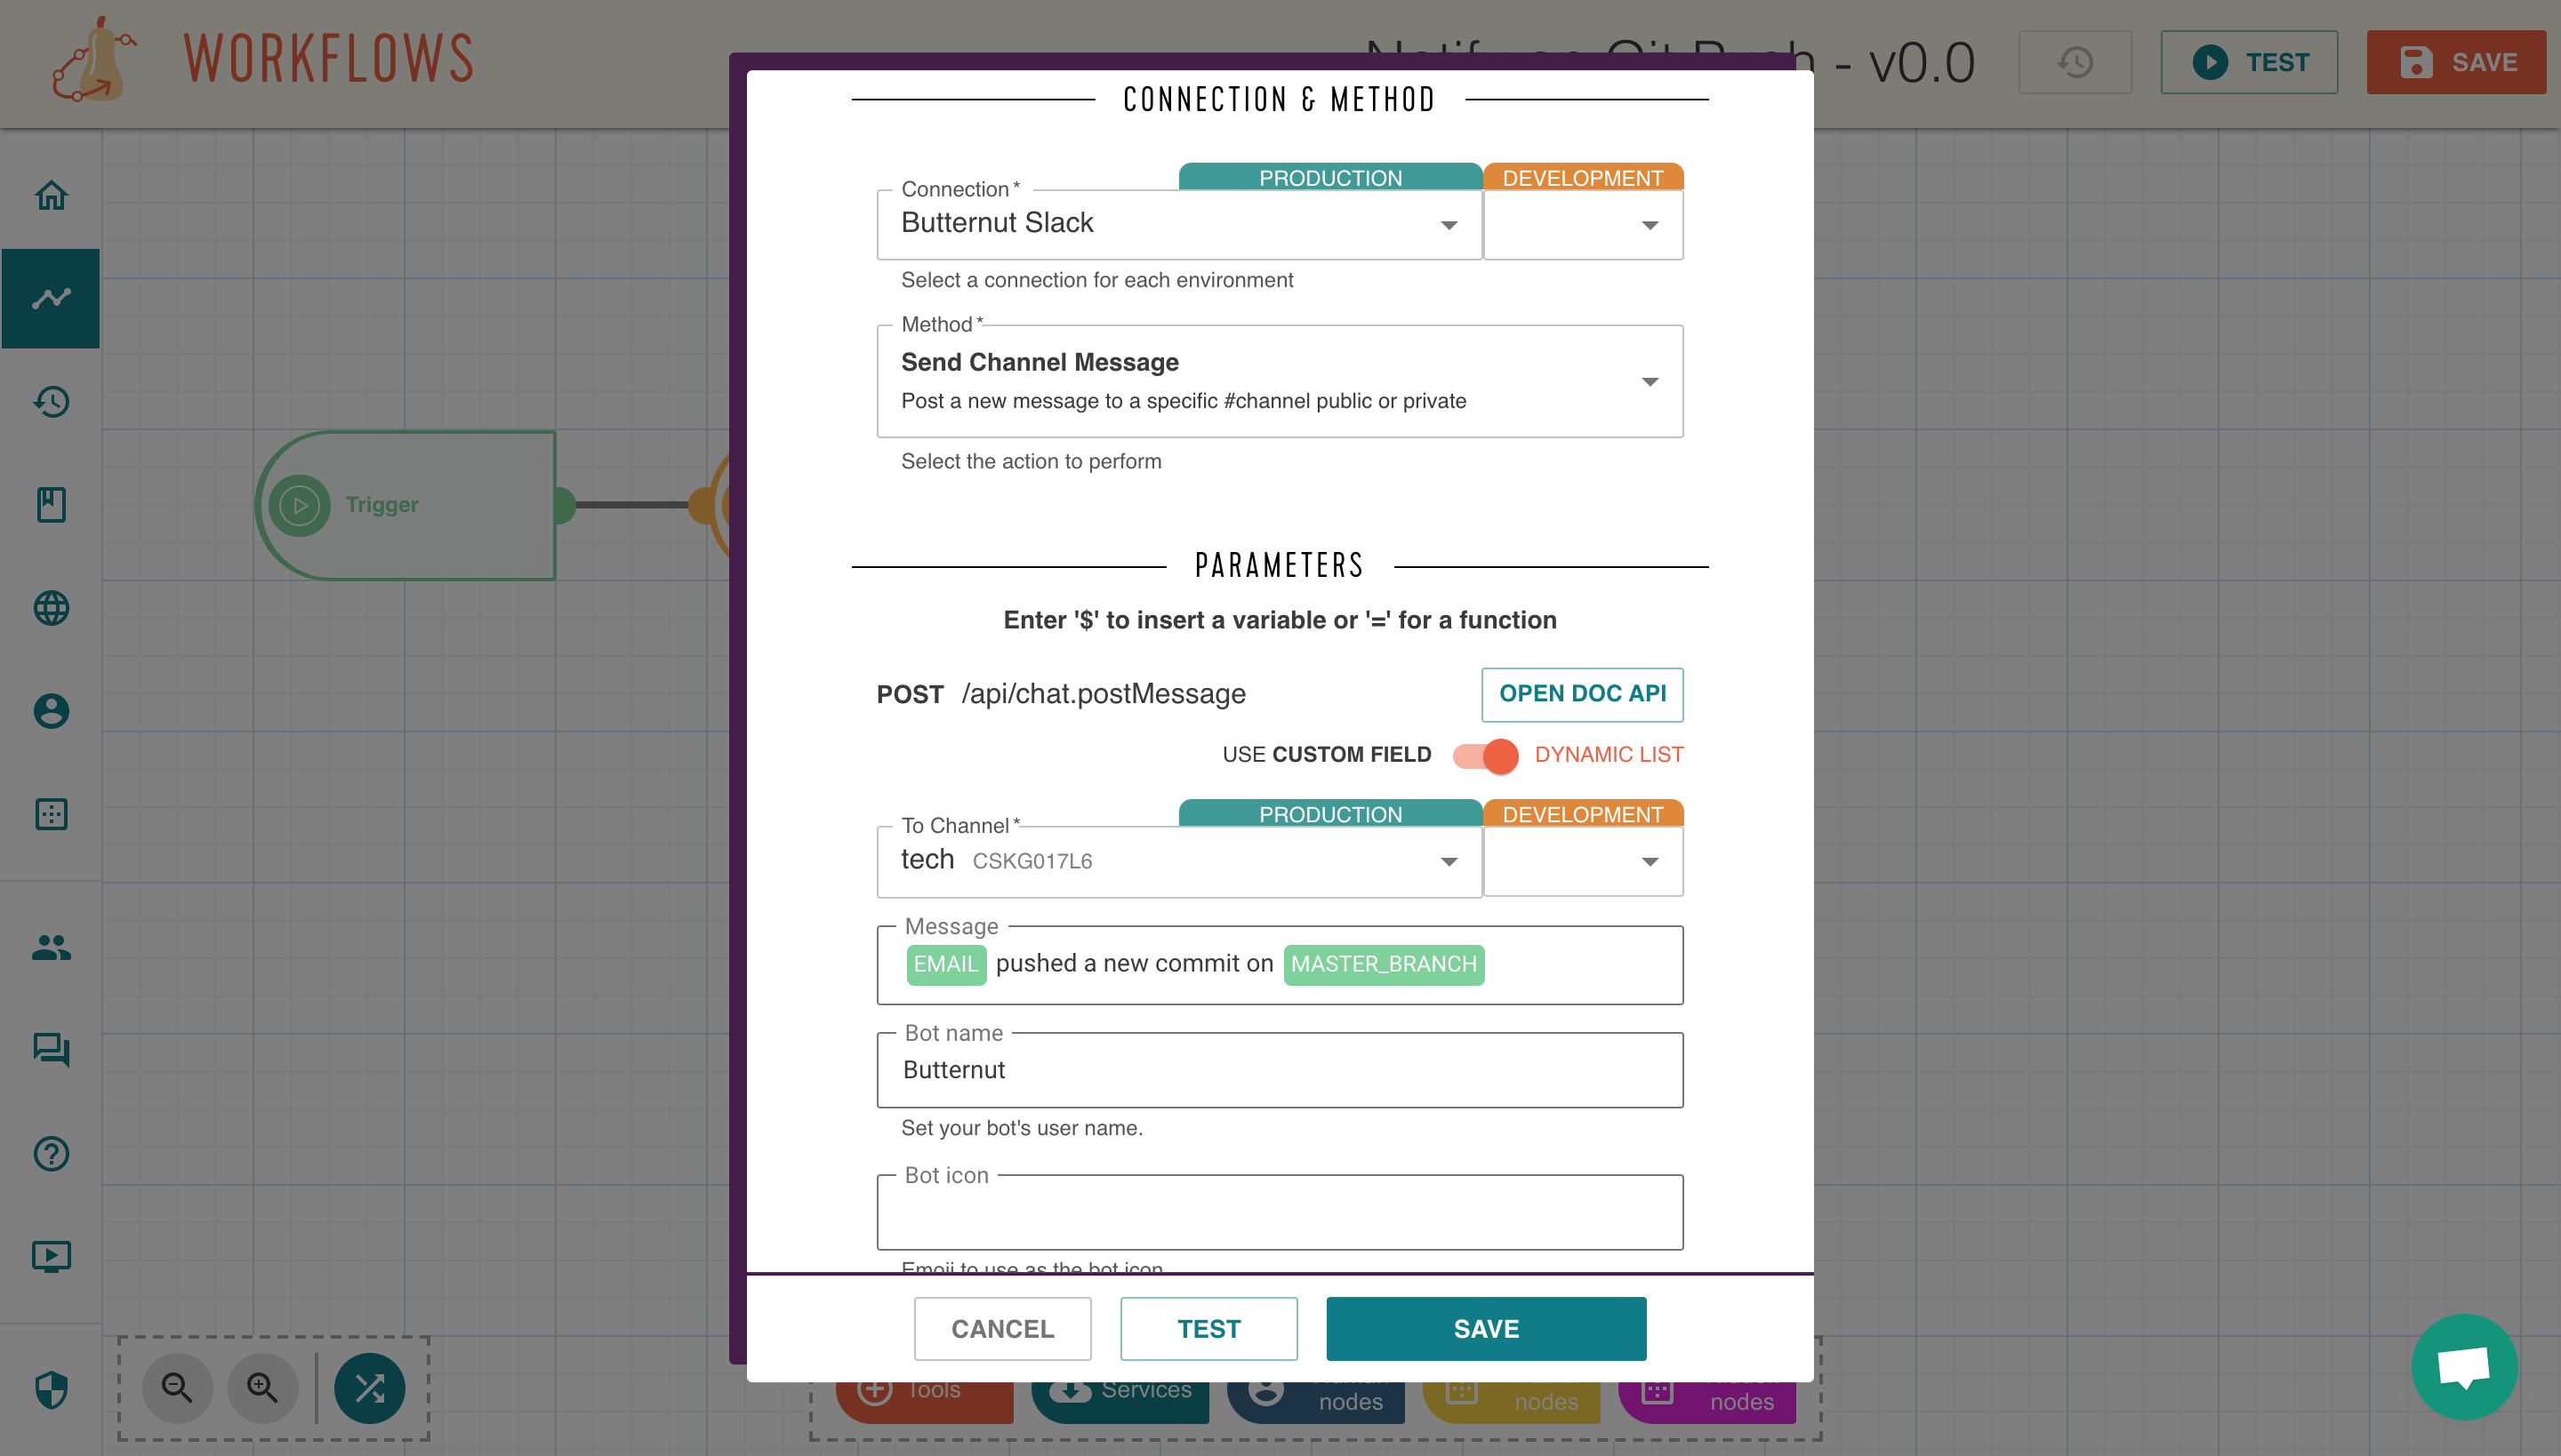This screenshot has width=2561, height=1456.
Task: Click the 'Select the action to perform' hint
Action: (1031, 461)
